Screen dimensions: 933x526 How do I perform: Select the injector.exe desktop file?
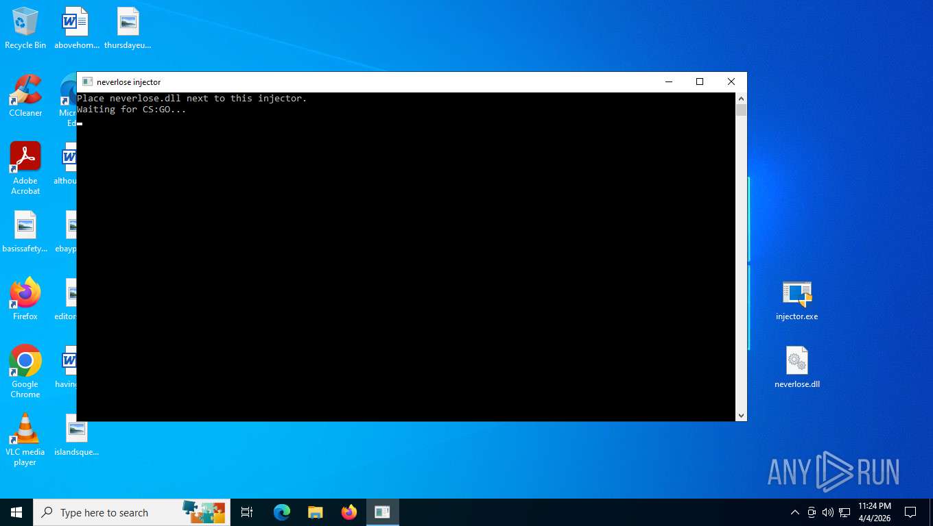point(796,301)
